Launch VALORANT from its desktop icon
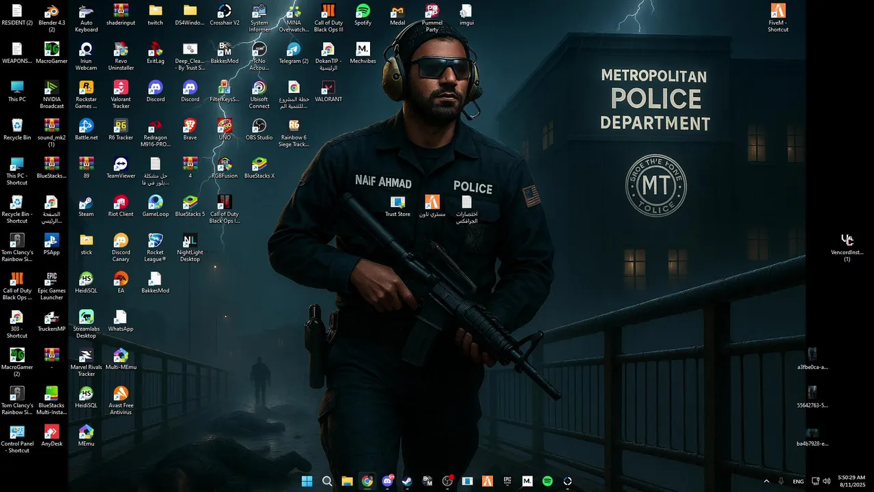 (x=328, y=92)
